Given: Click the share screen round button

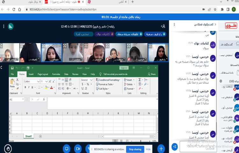Looking at the screenshot, I should click(67, 149).
